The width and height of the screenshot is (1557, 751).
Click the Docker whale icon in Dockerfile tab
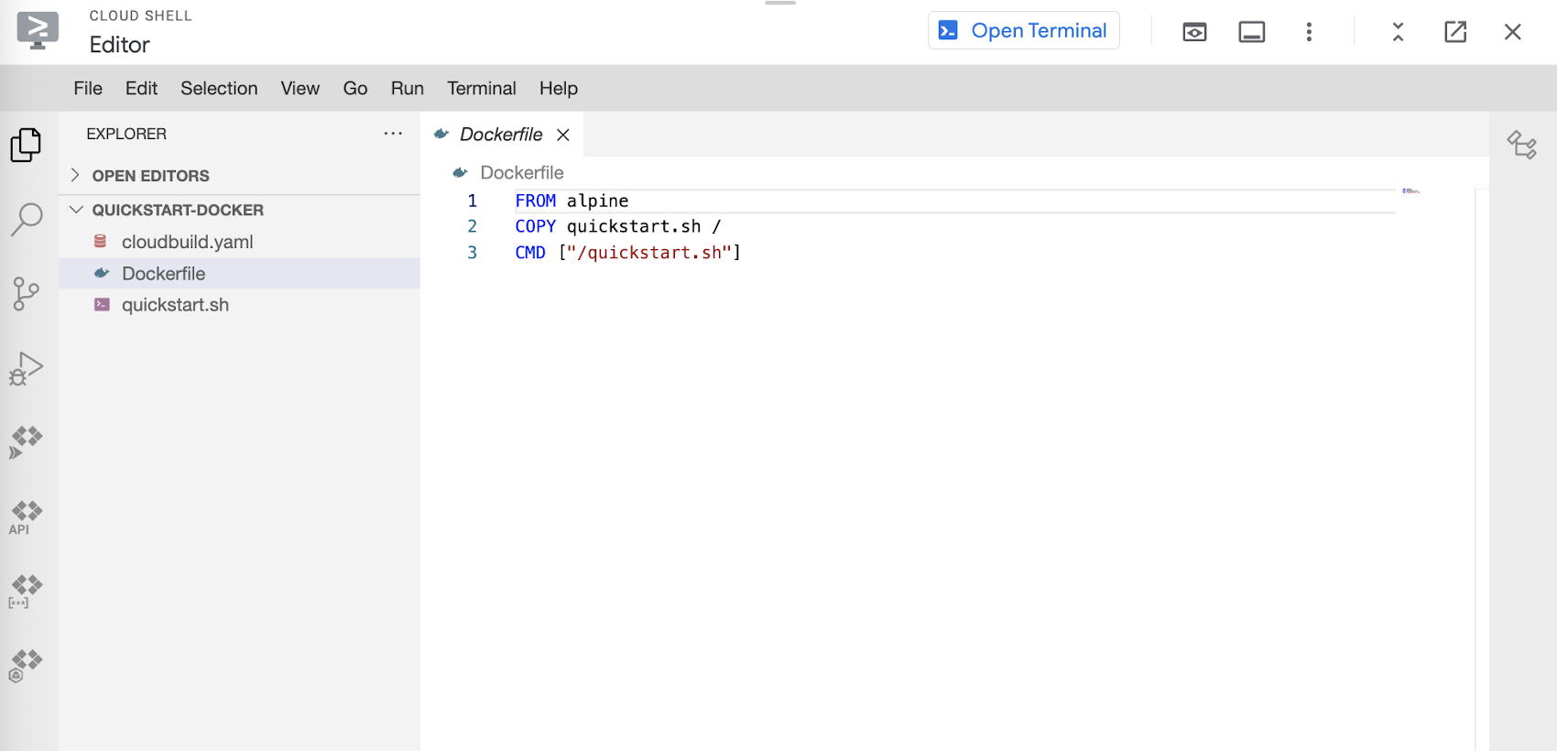[441, 134]
